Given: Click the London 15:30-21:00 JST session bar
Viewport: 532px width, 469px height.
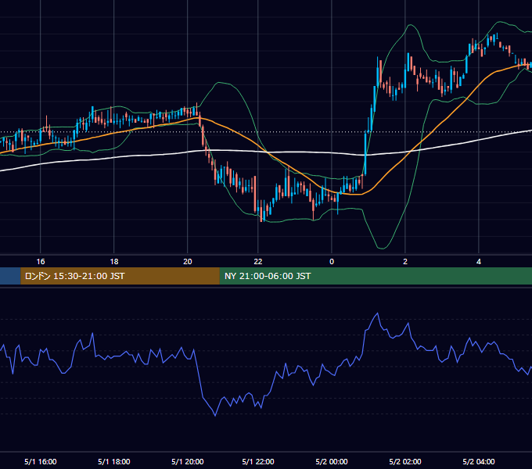Looking at the screenshot, I should coord(120,276).
